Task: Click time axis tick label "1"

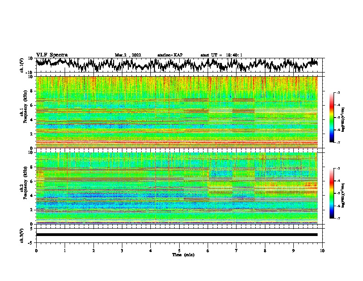Action: pos(65,251)
